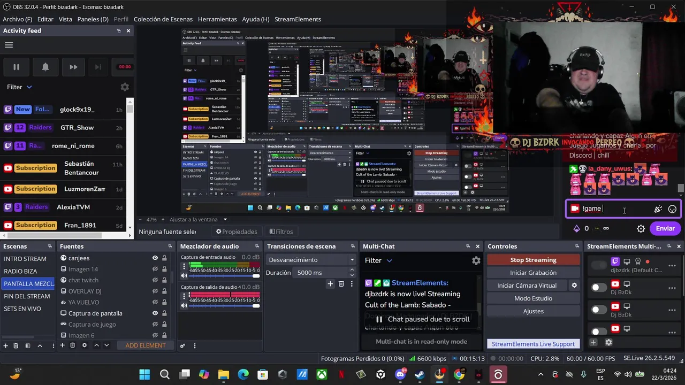The height and width of the screenshot is (385, 685).
Task: Hide the Captura de pantalla source
Action: tap(155, 313)
